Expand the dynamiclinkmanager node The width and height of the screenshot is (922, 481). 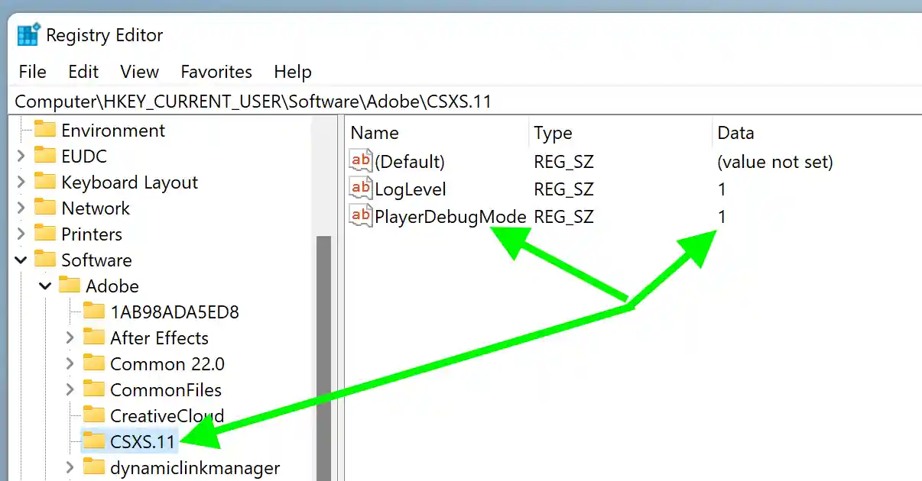[x=70, y=467]
